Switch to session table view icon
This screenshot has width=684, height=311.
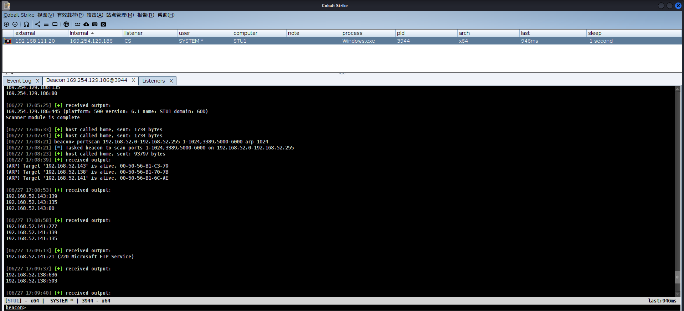tap(46, 24)
